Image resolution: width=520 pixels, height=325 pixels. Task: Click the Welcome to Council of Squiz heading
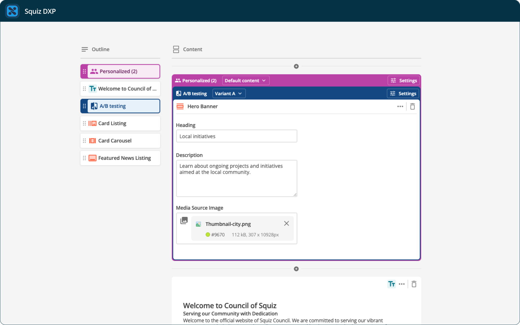pyautogui.click(x=230, y=305)
